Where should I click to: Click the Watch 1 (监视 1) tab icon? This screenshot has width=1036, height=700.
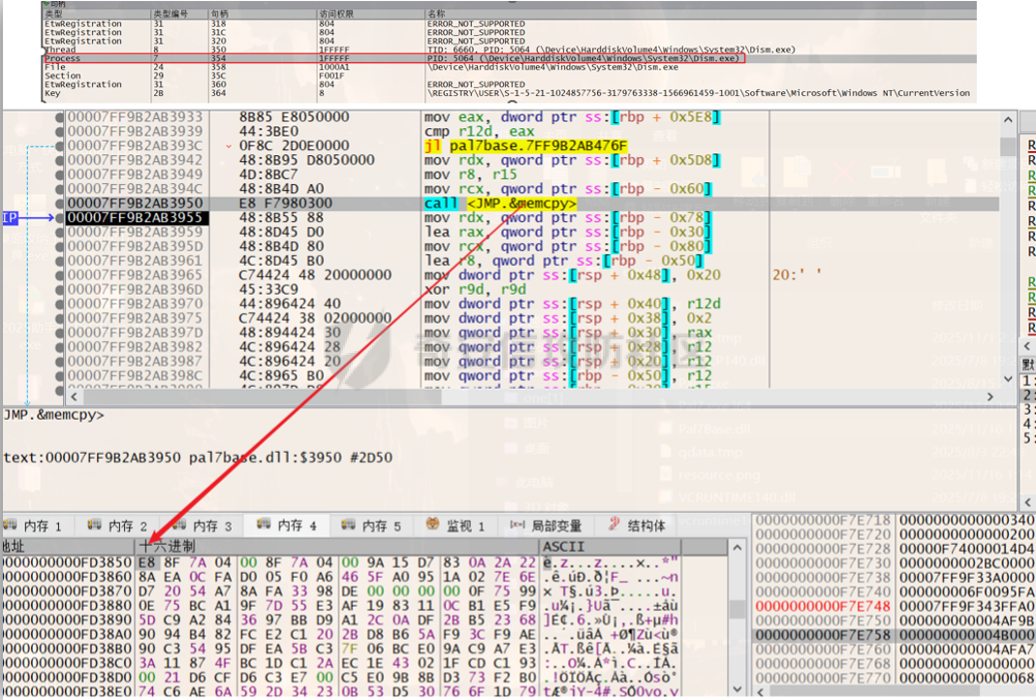[x=433, y=525]
